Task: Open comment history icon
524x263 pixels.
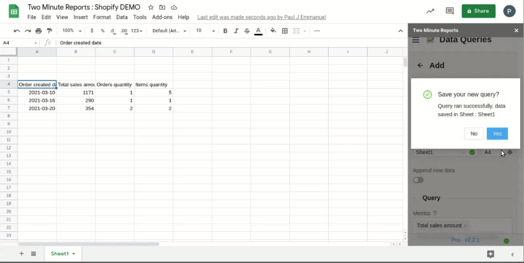Action: click(x=450, y=11)
